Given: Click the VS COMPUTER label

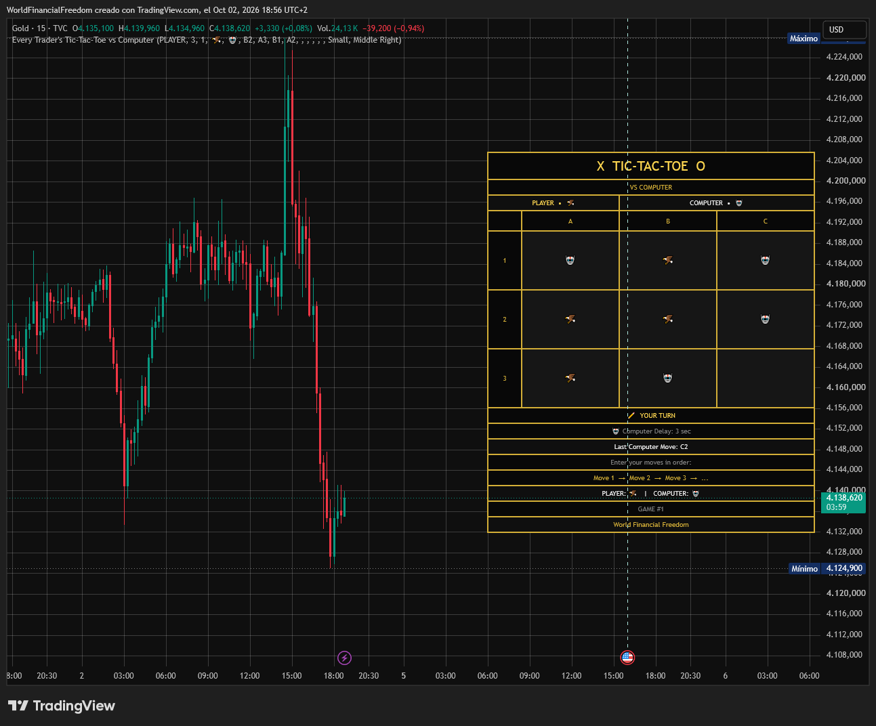Looking at the screenshot, I should click(651, 188).
